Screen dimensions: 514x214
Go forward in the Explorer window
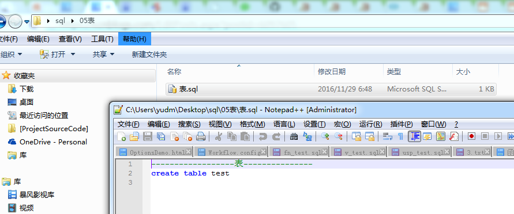pos(15,22)
